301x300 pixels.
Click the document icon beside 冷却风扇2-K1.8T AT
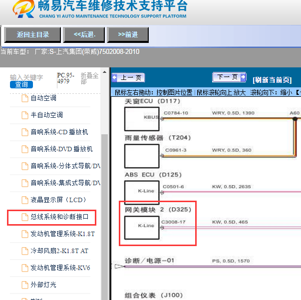coord(25,251)
